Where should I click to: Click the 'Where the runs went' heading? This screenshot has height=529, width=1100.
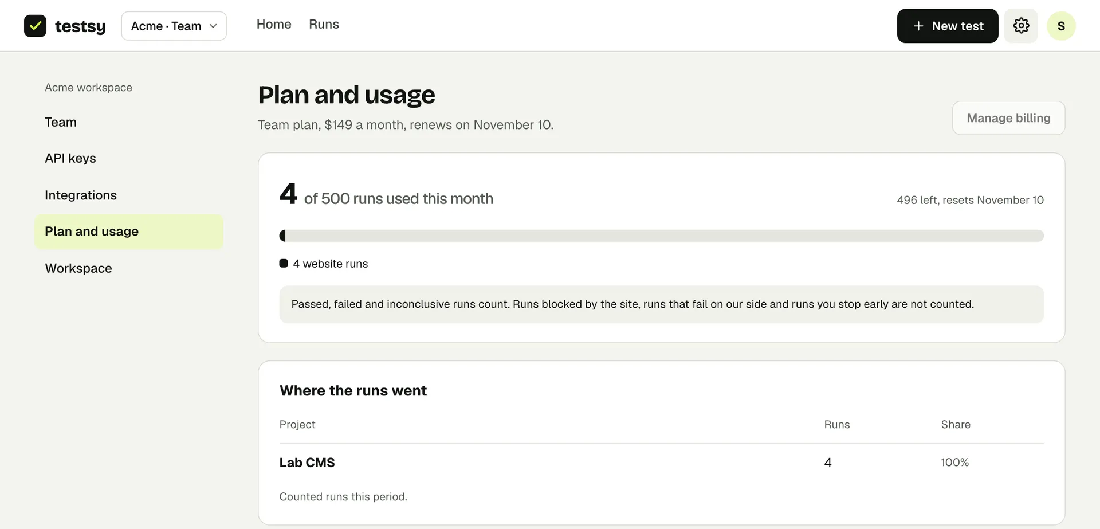(353, 391)
